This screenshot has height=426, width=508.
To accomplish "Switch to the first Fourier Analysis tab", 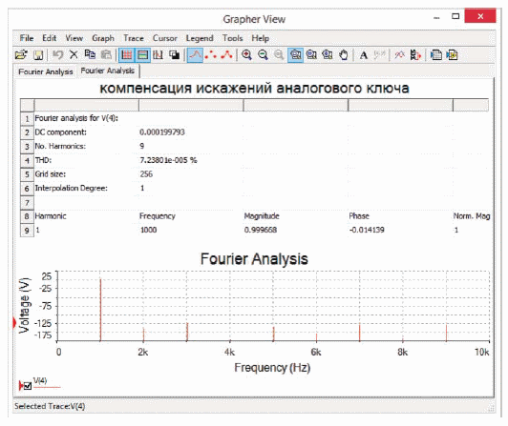I will pos(46,71).
